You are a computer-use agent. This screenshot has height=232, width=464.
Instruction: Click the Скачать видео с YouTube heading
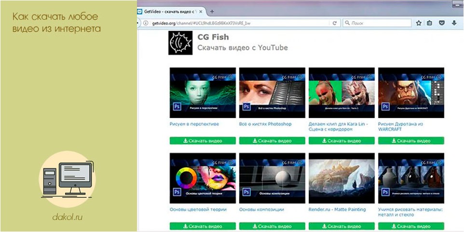coord(242,48)
